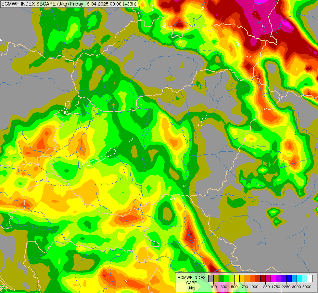The width and height of the screenshot is (318, 293).
Task: Click the pure blue swatch right of 2250 tick
Action: pyautogui.click(x=289, y=278)
